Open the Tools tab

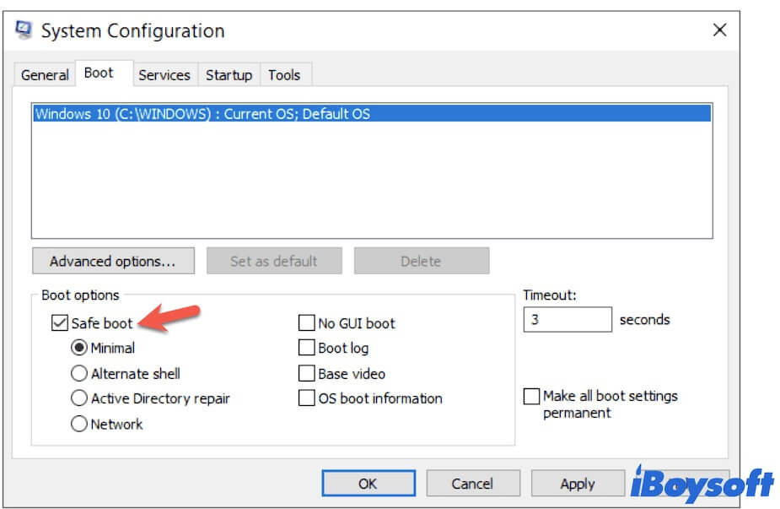coord(285,75)
